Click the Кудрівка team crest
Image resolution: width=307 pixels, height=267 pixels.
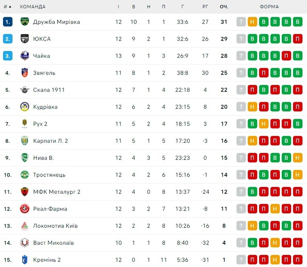pos(25,107)
